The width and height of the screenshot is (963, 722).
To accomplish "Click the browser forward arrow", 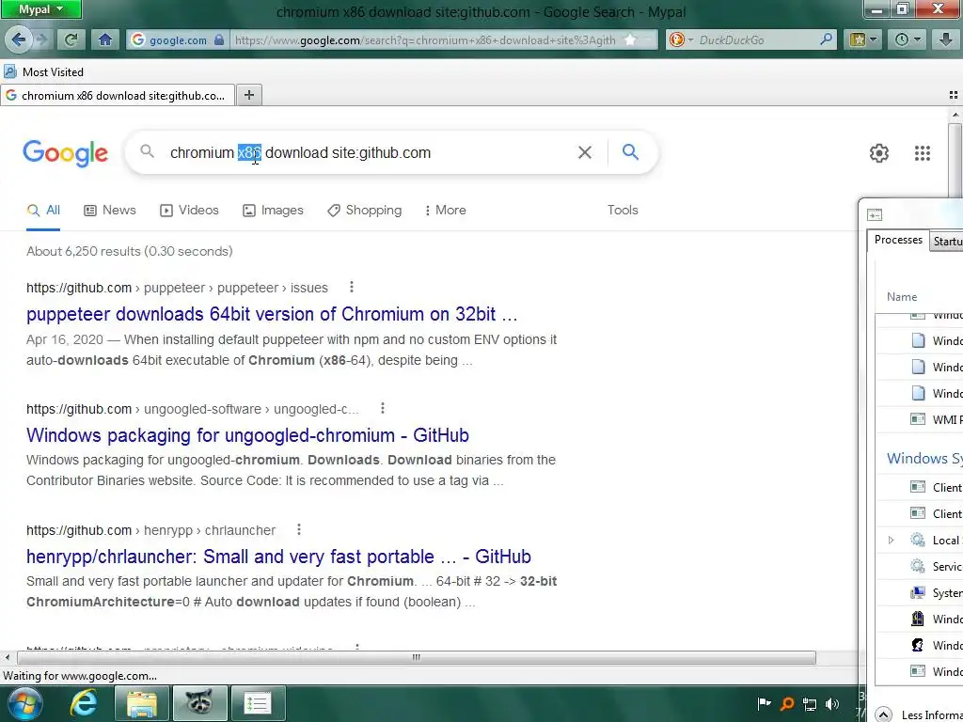I will click(x=41, y=39).
